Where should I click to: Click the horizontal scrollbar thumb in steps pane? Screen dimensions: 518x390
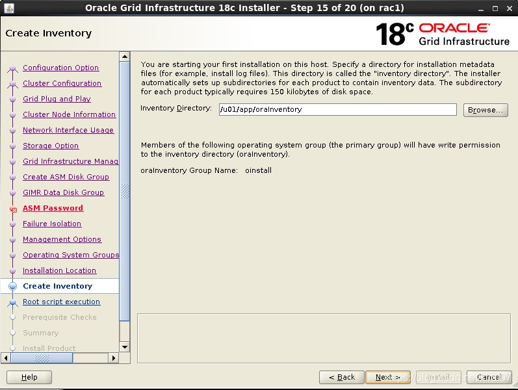[42, 358]
